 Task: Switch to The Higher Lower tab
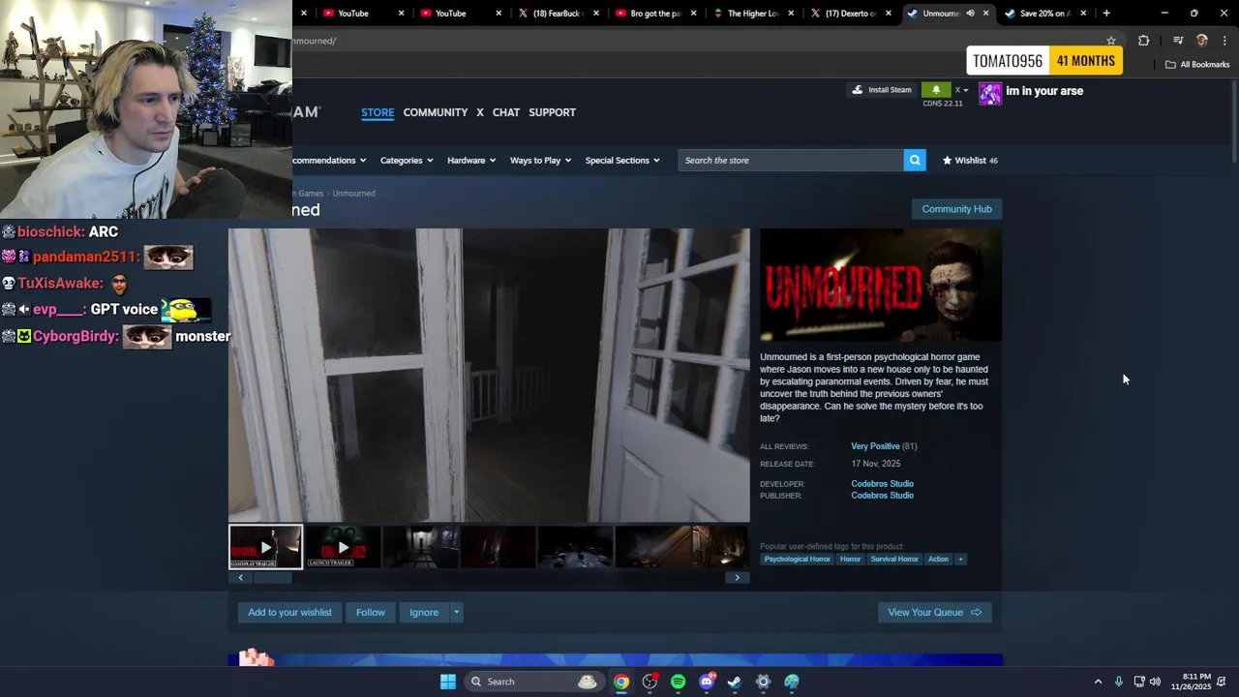tap(753, 14)
